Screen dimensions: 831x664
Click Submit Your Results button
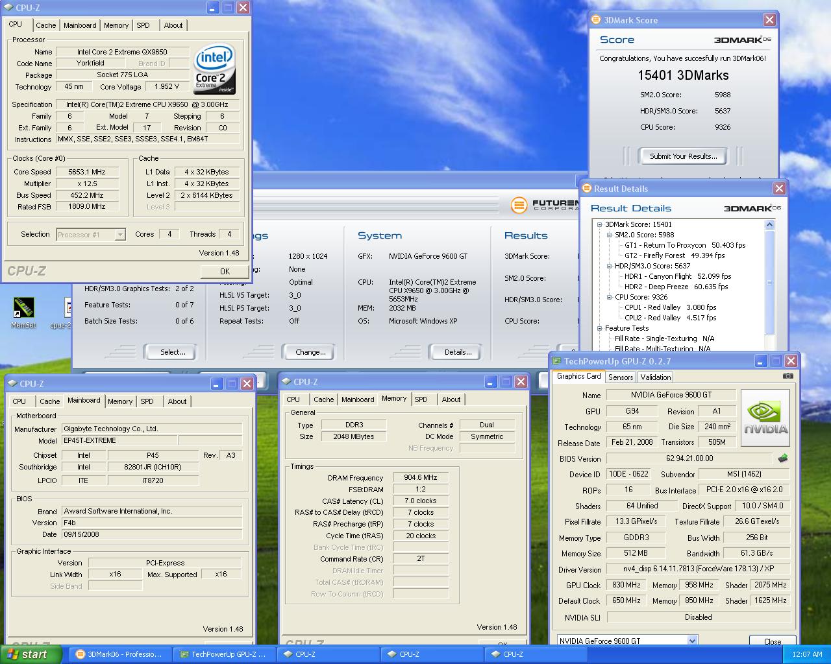coord(684,156)
